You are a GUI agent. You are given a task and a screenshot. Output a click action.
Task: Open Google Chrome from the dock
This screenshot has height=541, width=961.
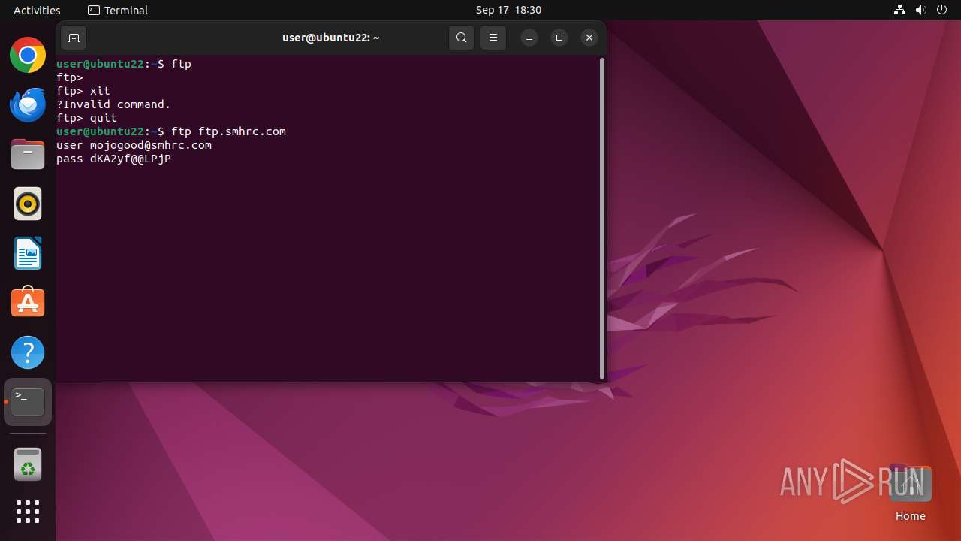click(28, 55)
